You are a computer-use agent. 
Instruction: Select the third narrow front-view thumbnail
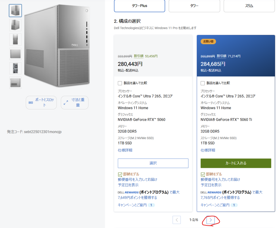coord(15,40)
